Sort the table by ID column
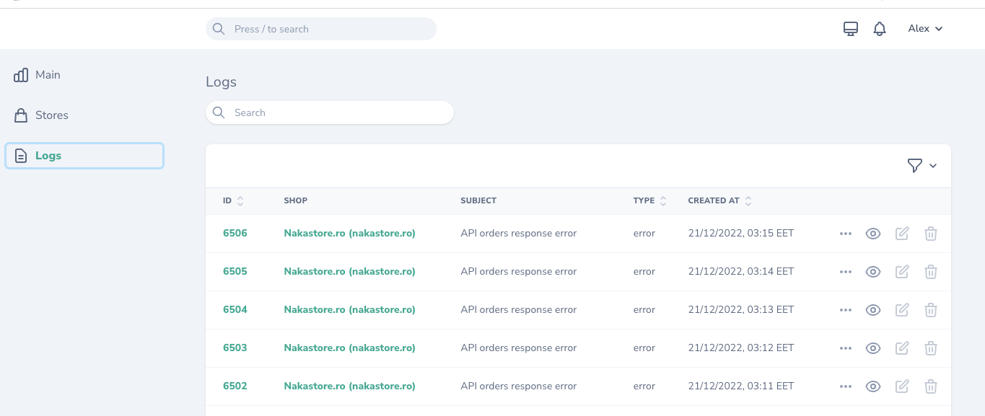The image size is (985, 416). pyautogui.click(x=233, y=201)
